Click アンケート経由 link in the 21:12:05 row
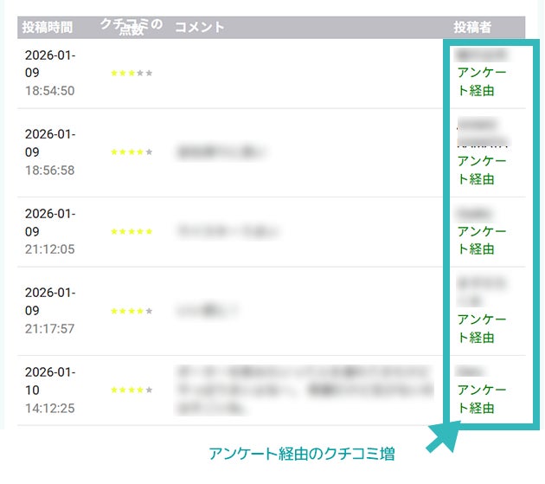This screenshot has width=545, height=484. 481,241
